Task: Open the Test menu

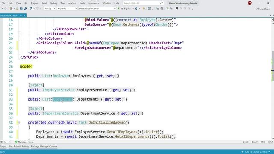Action: pos(63,3)
